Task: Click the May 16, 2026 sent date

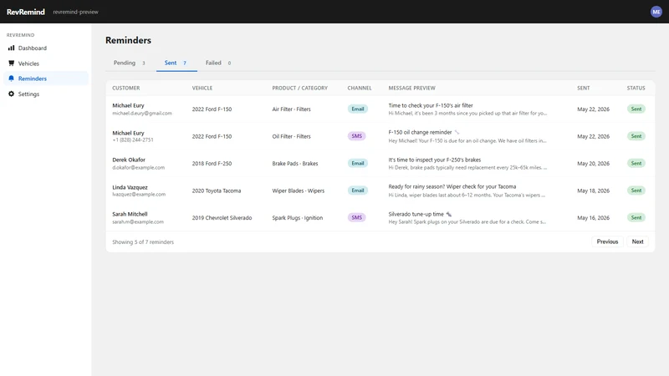Action: (593, 217)
